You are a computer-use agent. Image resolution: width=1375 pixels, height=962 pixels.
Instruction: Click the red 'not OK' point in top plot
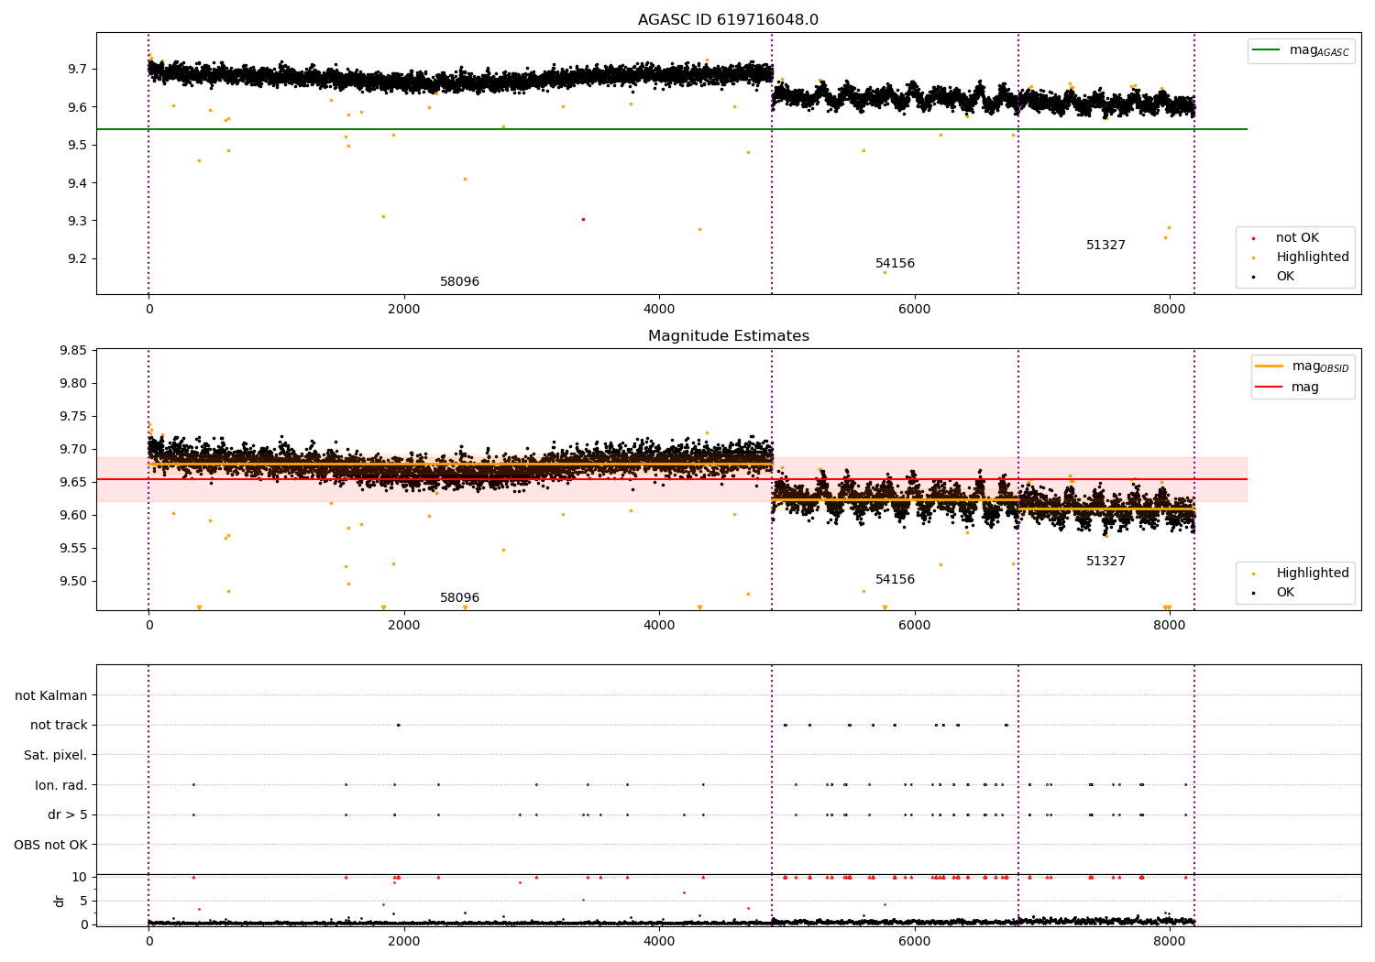pos(583,219)
